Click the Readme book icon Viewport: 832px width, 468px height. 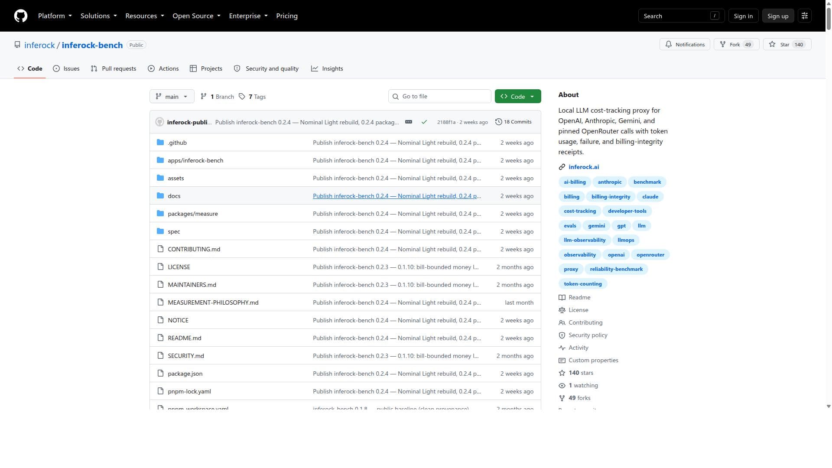[x=562, y=297]
